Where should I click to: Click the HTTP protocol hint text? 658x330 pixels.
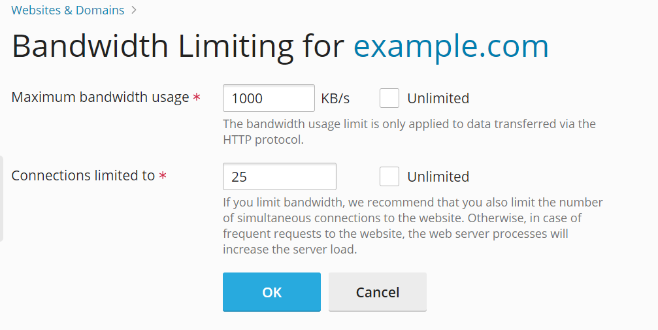click(408, 131)
